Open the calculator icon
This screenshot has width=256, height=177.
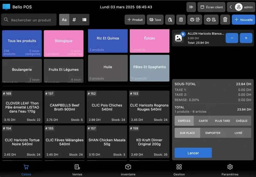pyautogui.click(x=181, y=20)
